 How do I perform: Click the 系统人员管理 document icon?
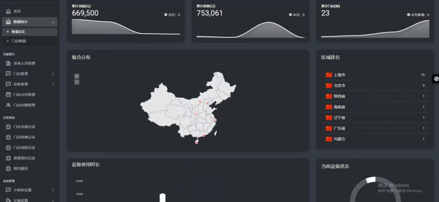click(x=8, y=63)
